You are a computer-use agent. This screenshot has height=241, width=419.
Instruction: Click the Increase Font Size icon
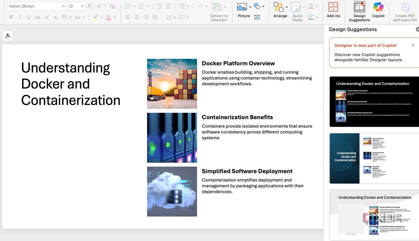(x=90, y=6)
